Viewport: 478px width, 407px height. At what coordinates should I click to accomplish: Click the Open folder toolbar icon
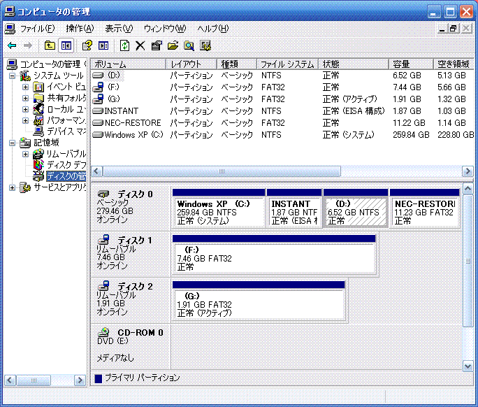pos(173,45)
